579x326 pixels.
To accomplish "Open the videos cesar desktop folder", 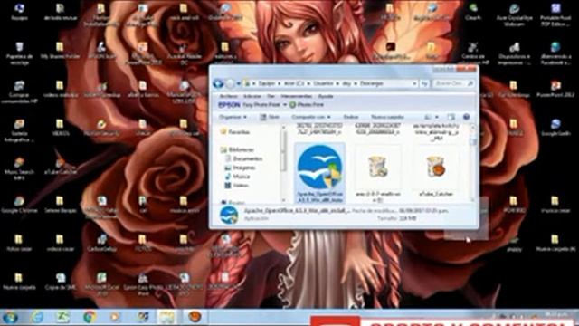I will tap(61, 243).
